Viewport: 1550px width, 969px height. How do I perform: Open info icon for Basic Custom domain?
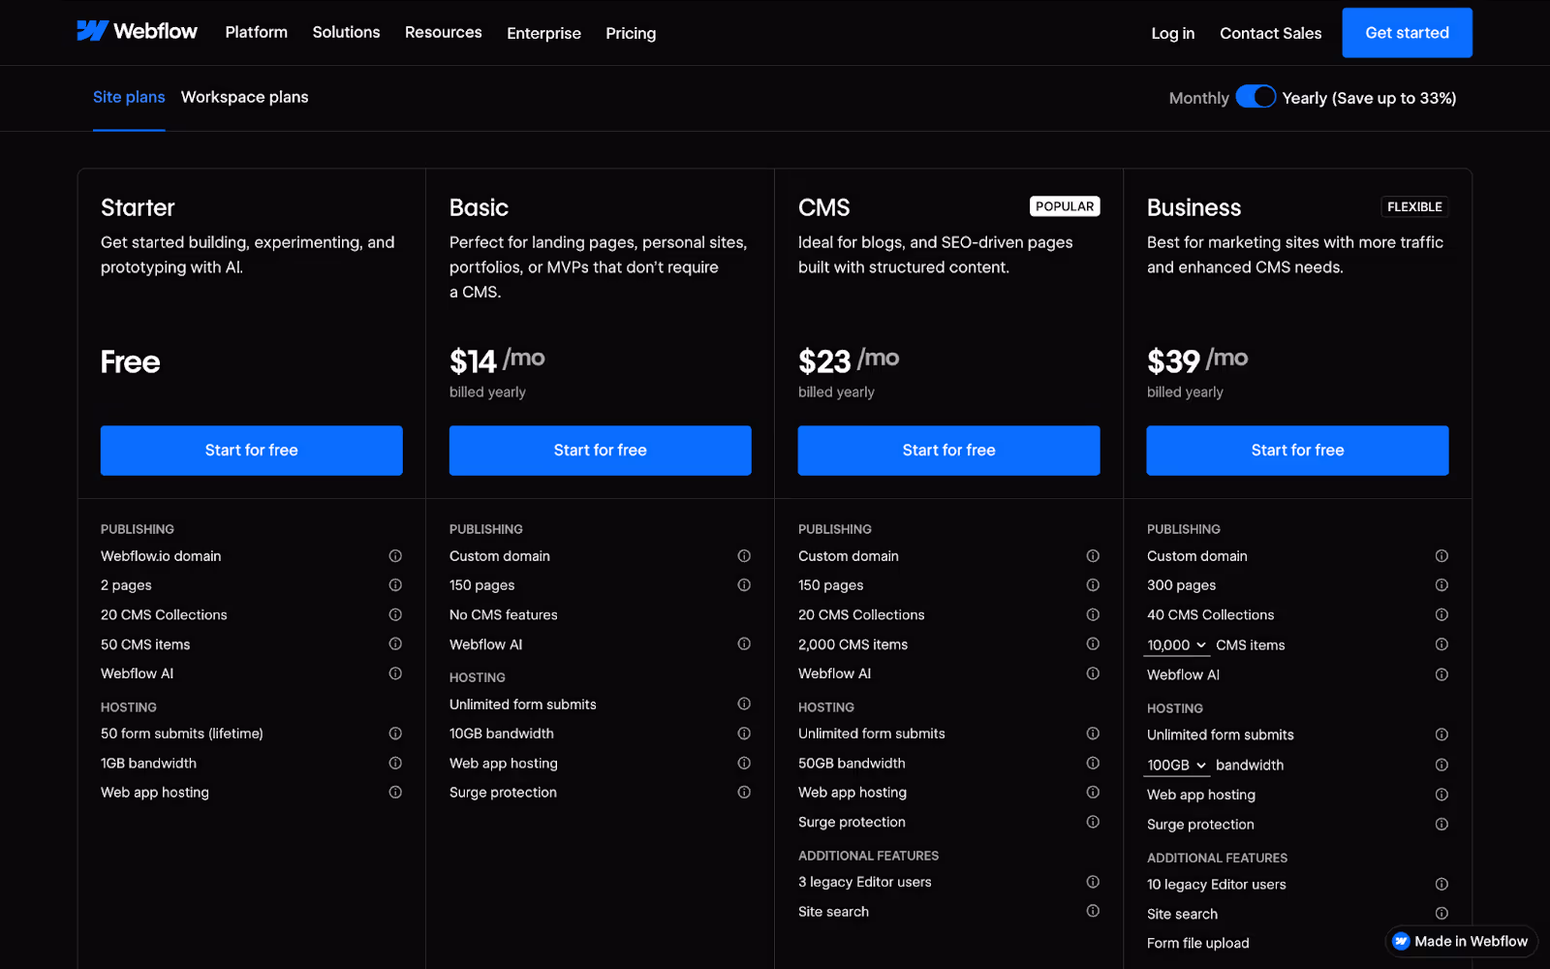point(744,556)
